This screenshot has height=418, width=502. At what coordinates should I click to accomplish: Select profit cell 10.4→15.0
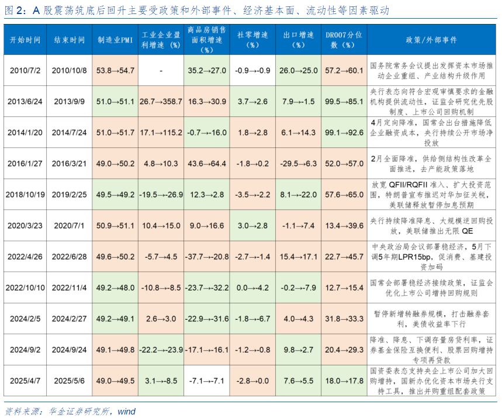tap(161, 226)
